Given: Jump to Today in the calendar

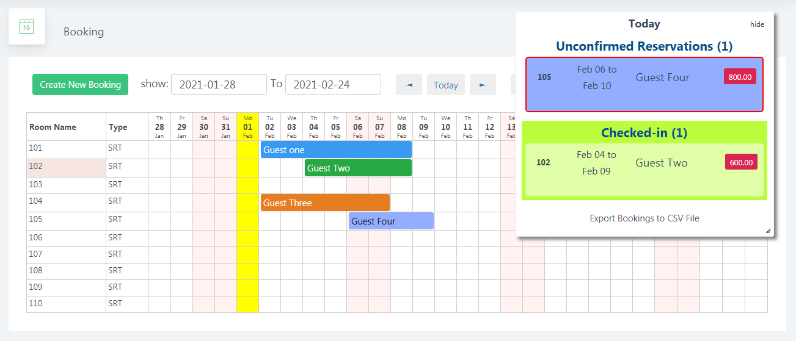Looking at the screenshot, I should (446, 85).
